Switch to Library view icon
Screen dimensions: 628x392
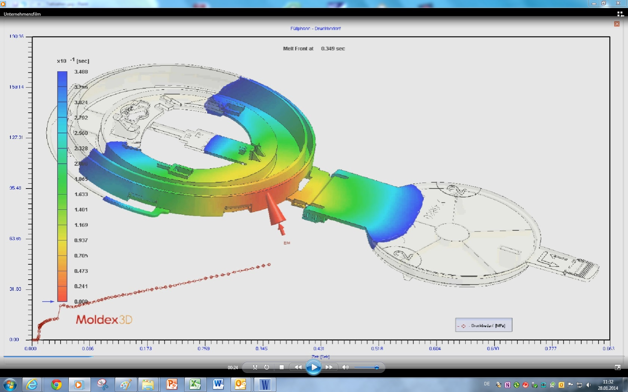[620, 14]
